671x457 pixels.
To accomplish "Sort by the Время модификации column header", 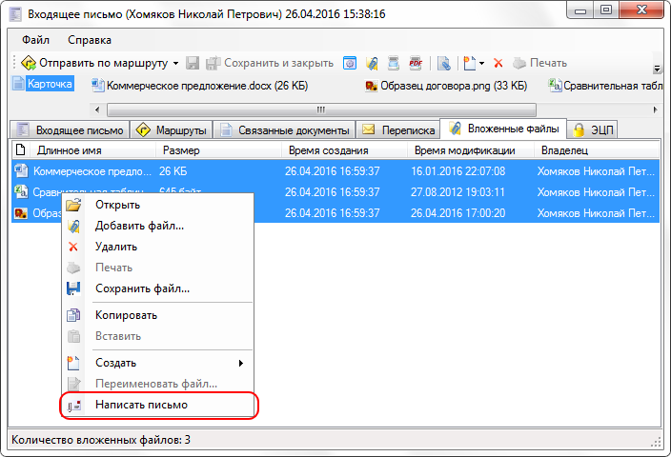I will tap(471, 150).
